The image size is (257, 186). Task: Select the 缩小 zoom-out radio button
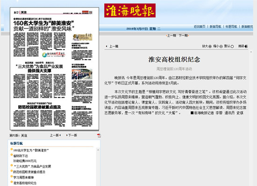(x=221, y=47)
